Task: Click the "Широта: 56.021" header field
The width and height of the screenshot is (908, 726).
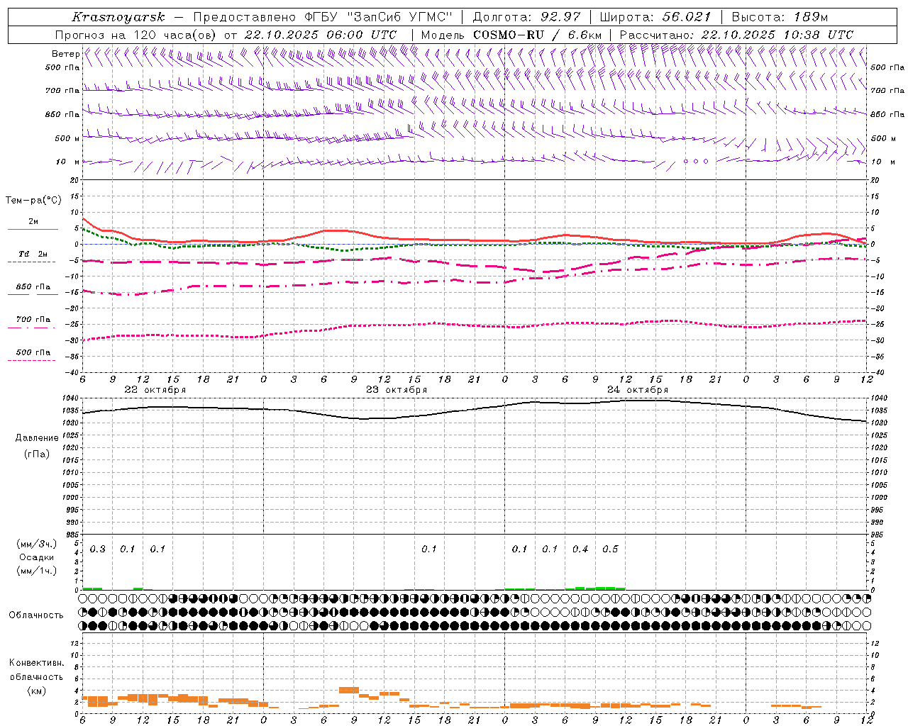Action: pyautogui.click(x=655, y=17)
